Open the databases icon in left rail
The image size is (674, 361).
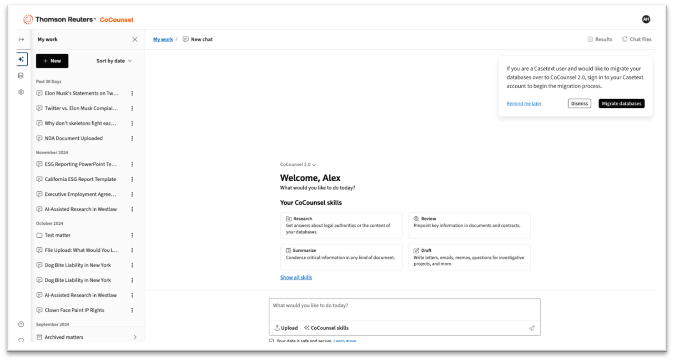pos(21,76)
